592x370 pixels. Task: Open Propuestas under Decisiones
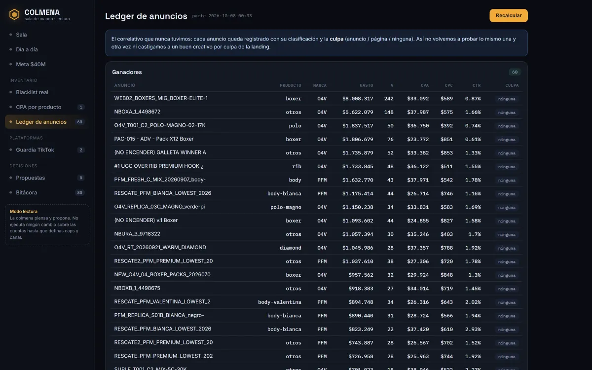[47, 178]
